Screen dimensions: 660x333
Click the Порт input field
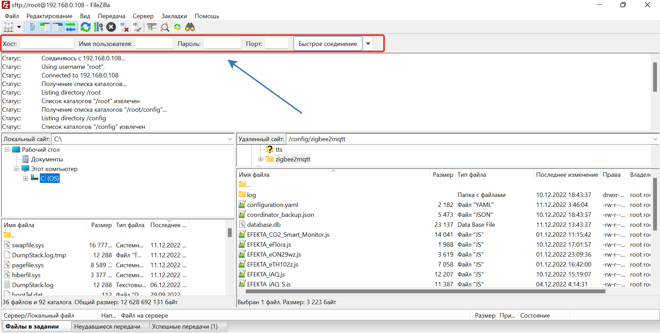click(277, 44)
